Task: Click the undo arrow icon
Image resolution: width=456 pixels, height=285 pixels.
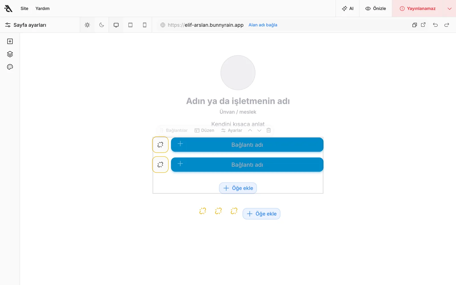Action: 435,25
